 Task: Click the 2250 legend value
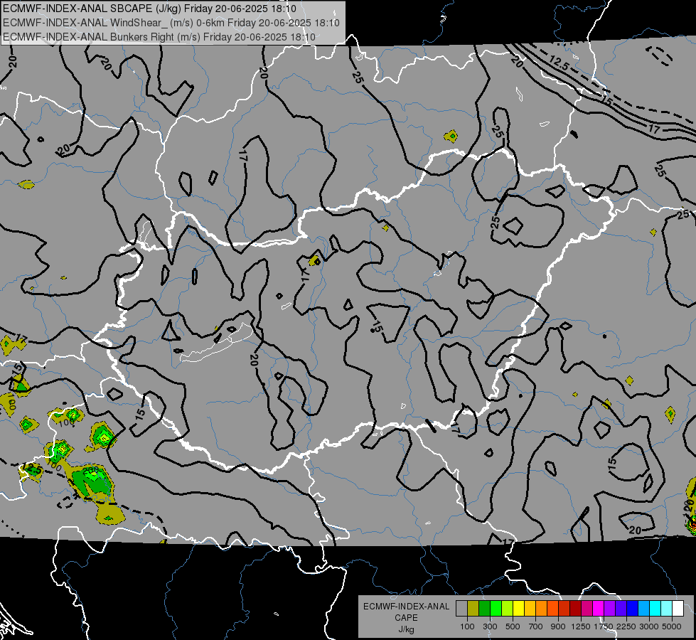pos(626,626)
